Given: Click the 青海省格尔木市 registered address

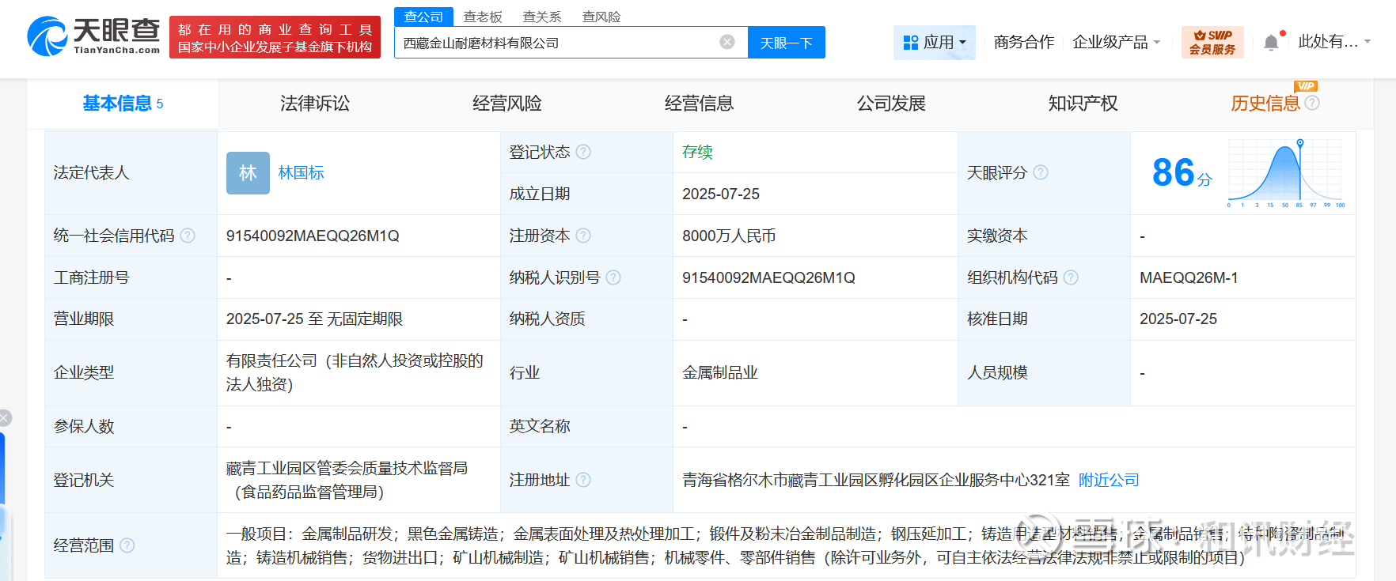Looking at the screenshot, I should [876, 480].
